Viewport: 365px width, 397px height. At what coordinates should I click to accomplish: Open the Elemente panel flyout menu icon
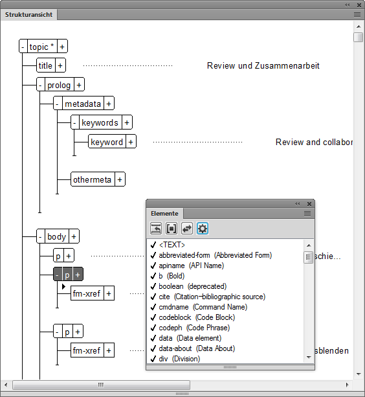tap(307, 214)
